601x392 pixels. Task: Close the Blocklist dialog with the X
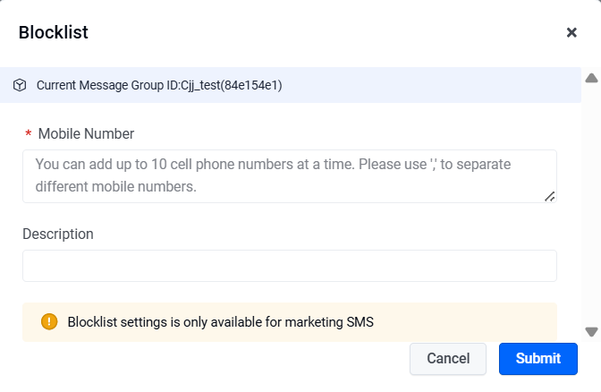coord(571,32)
